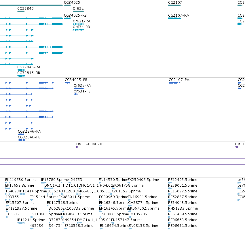The height and width of the screenshot is (230, 245).
Task: Click the EST label DMG5A.3_1.G05.C1
Action: 93,191
